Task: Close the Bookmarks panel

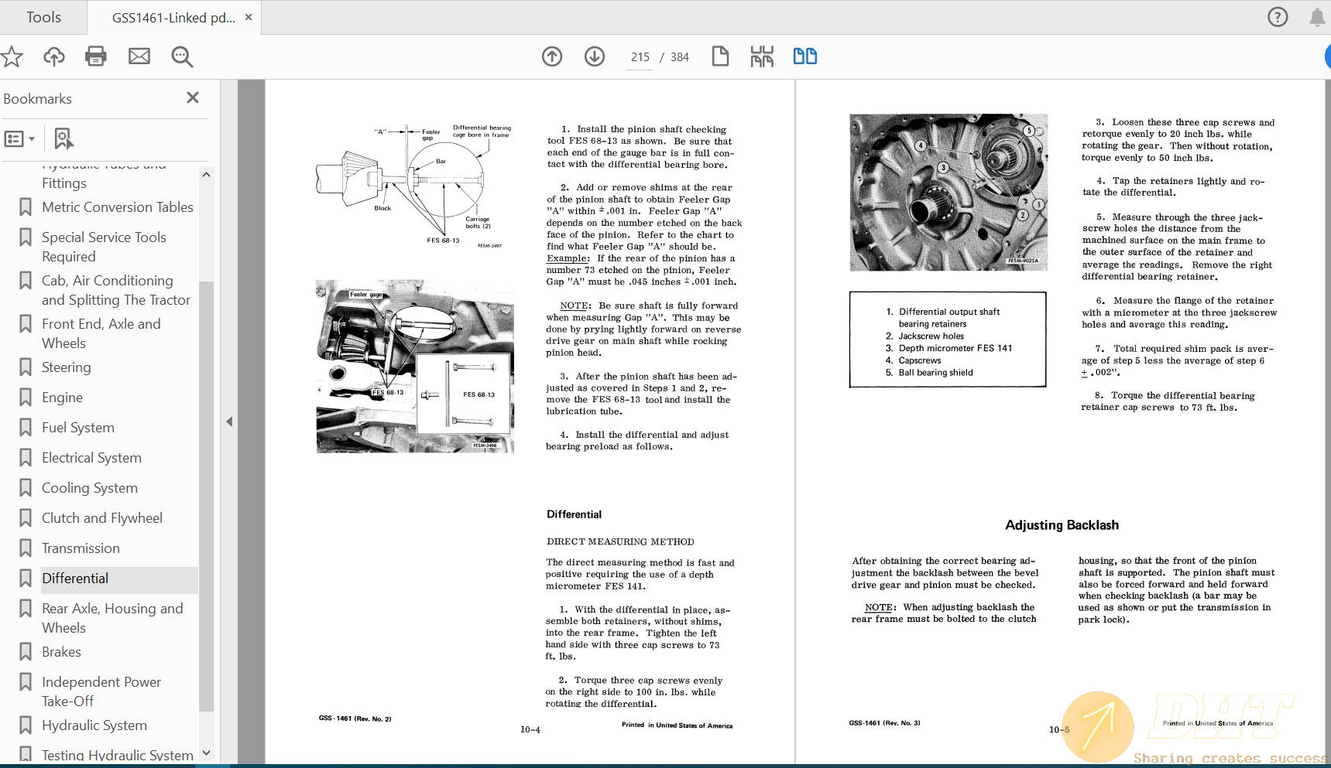Action: [193, 97]
